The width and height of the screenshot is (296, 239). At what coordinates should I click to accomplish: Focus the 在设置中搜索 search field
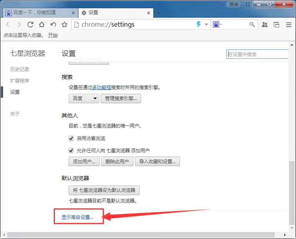click(x=257, y=54)
